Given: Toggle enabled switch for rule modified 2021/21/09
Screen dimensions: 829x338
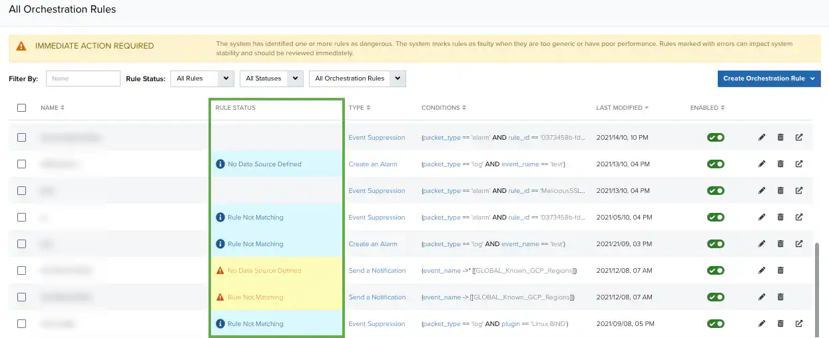Looking at the screenshot, I should (x=716, y=244).
